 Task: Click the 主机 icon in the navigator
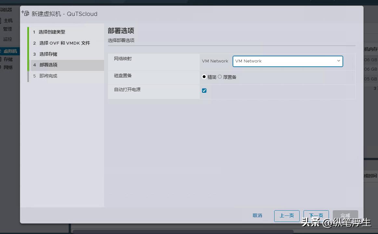click(x=8, y=21)
